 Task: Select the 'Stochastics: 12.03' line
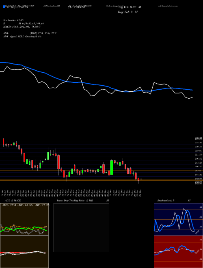pos(13,20)
